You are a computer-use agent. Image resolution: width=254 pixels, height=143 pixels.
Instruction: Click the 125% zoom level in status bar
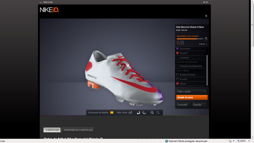(243, 141)
